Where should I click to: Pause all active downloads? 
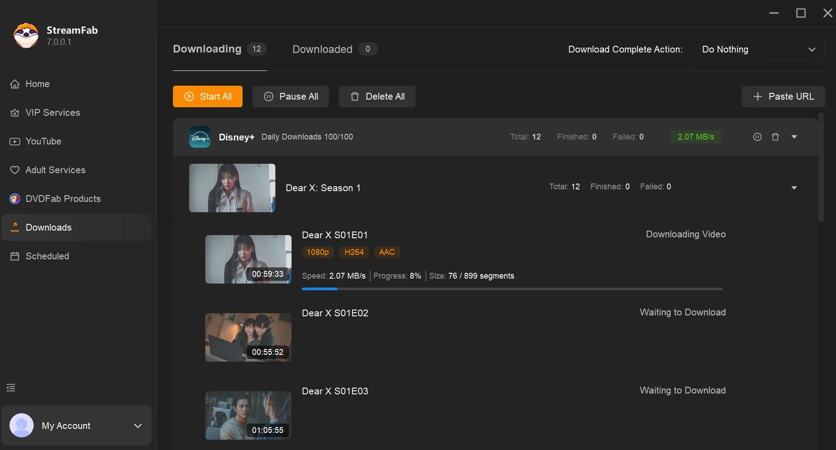[x=290, y=96]
